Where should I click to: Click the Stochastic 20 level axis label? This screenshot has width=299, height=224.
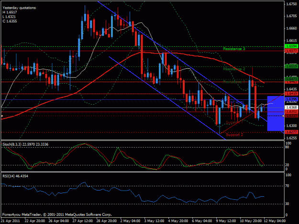(x=288, y=165)
